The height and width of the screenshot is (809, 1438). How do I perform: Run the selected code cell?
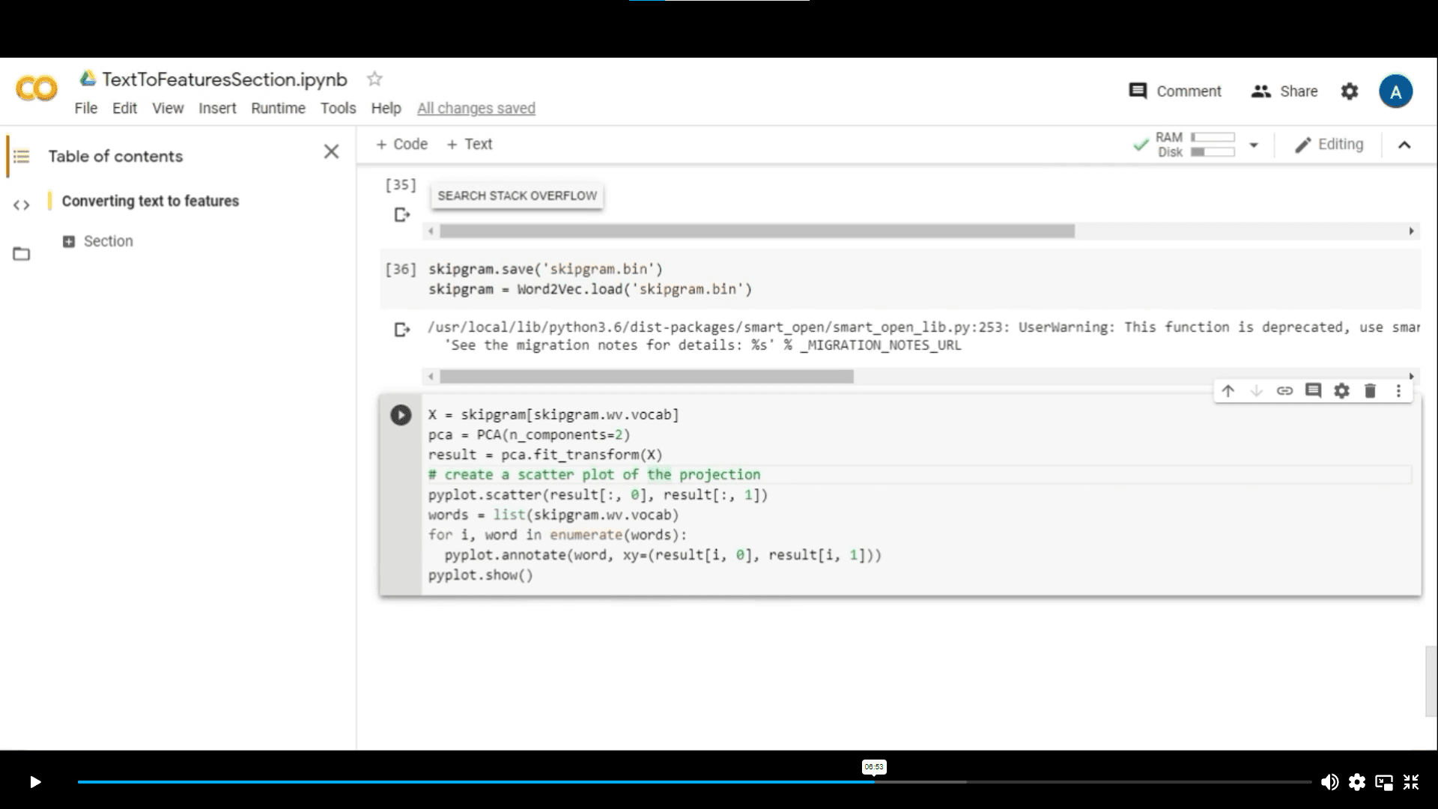coord(401,415)
